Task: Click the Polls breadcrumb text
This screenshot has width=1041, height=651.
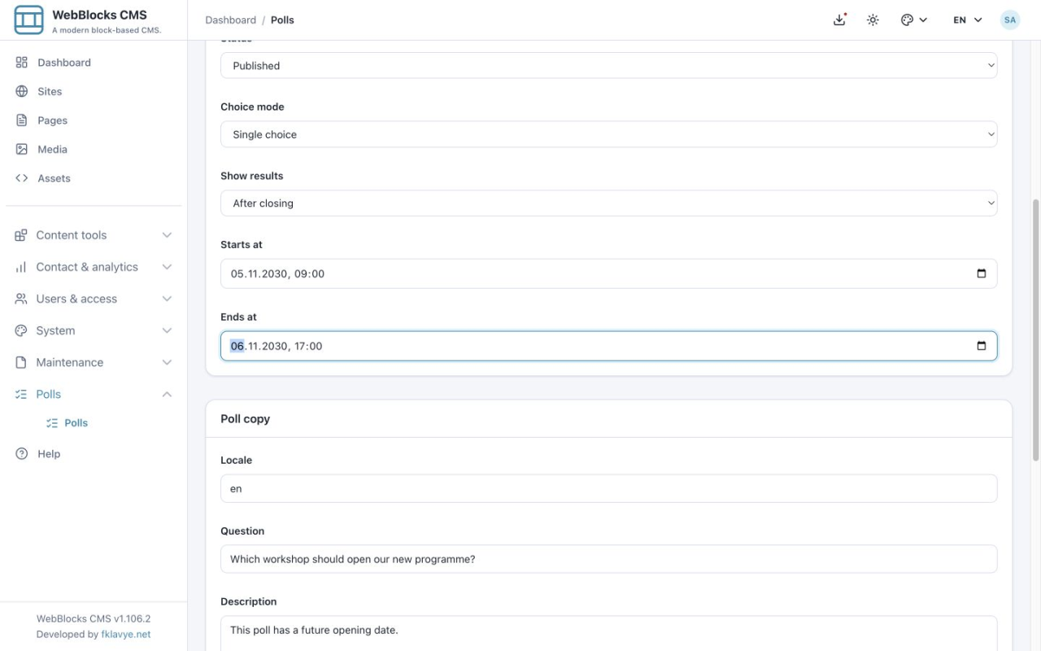Action: (x=282, y=20)
